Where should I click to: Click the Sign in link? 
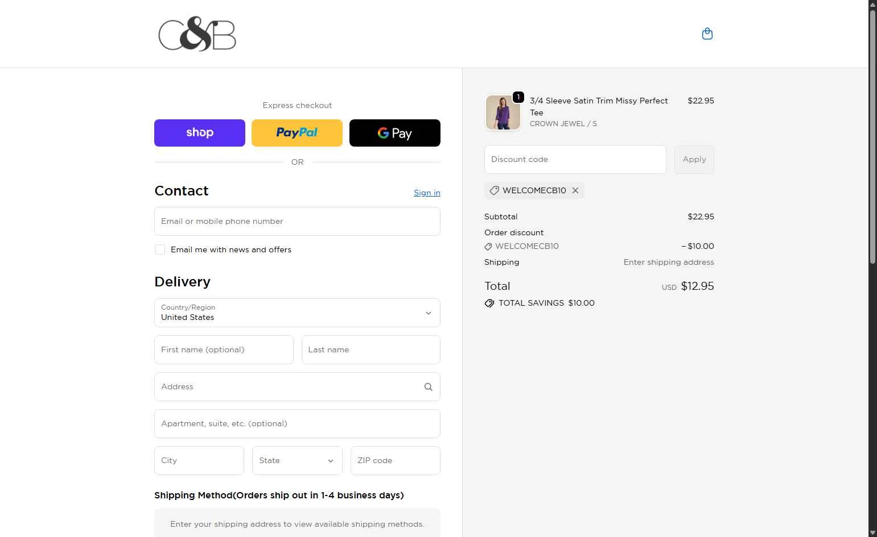click(427, 193)
